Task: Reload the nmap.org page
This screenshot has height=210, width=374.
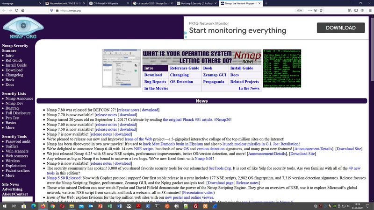Action: 16,10
